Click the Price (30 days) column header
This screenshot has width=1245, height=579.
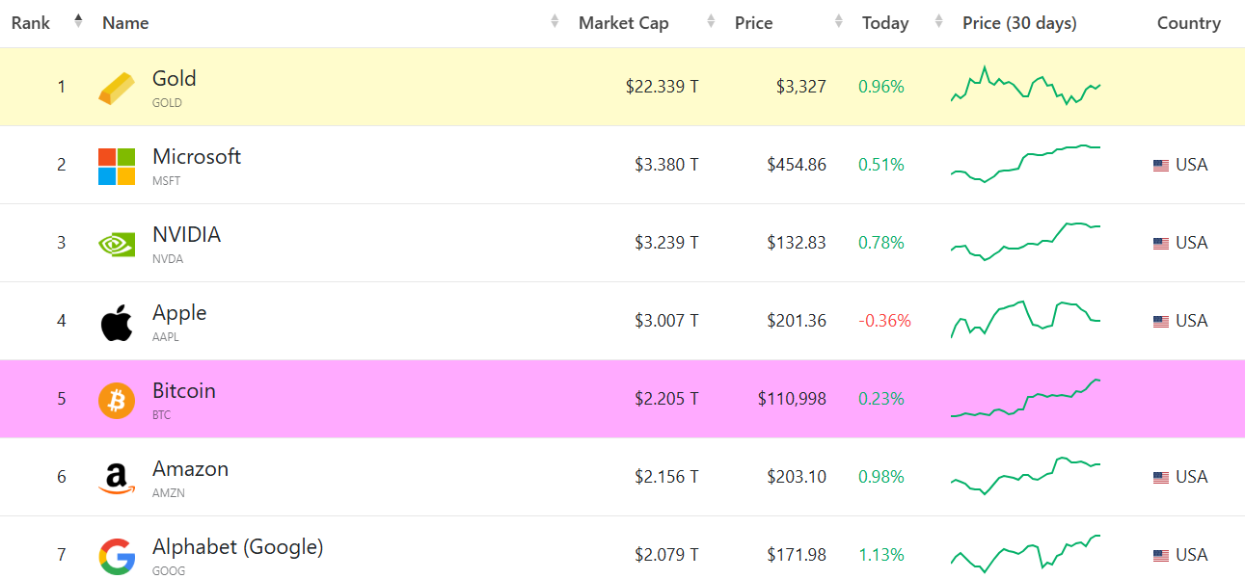click(x=1019, y=23)
